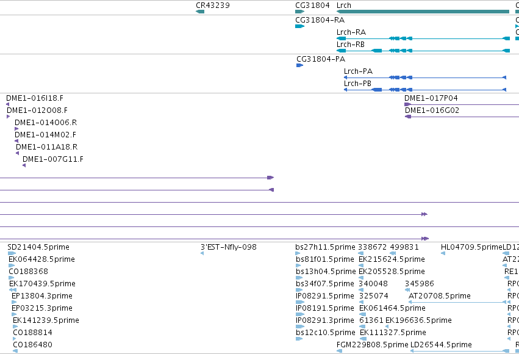Select the DME1-014O06.R feature label
This screenshot has height=354, width=519.
coord(46,123)
